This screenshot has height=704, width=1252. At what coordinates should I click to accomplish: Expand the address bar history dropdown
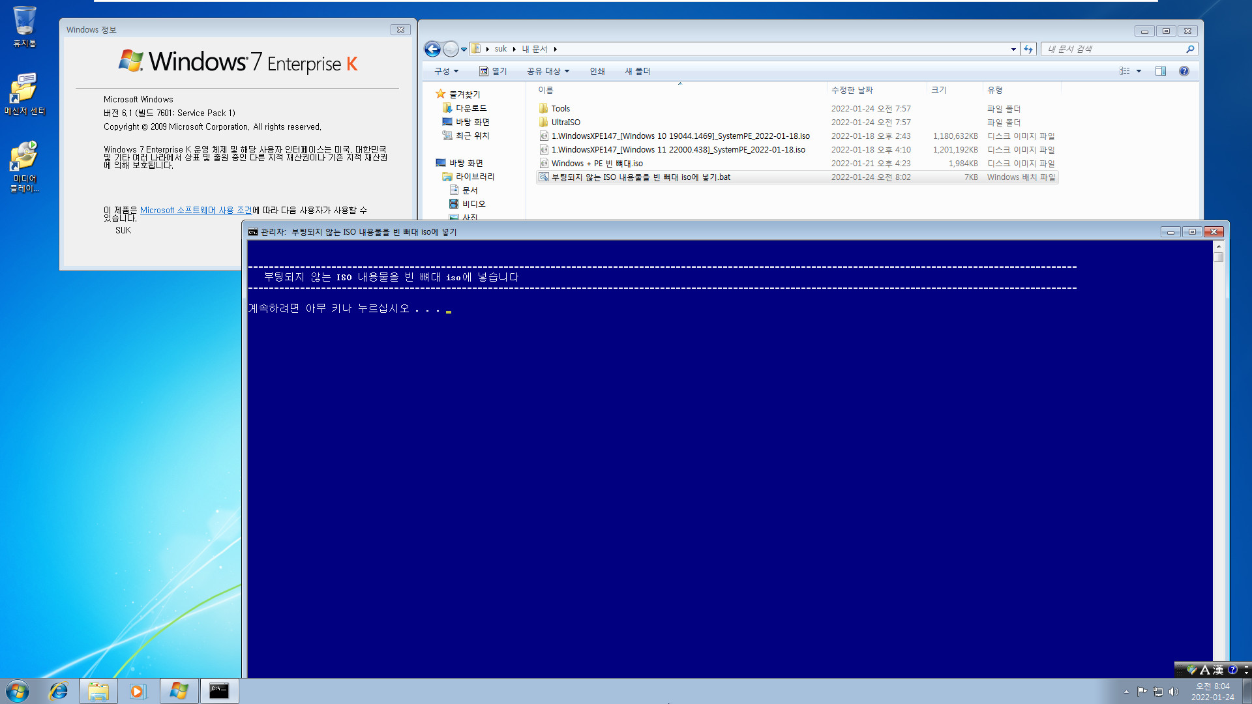click(x=1013, y=49)
